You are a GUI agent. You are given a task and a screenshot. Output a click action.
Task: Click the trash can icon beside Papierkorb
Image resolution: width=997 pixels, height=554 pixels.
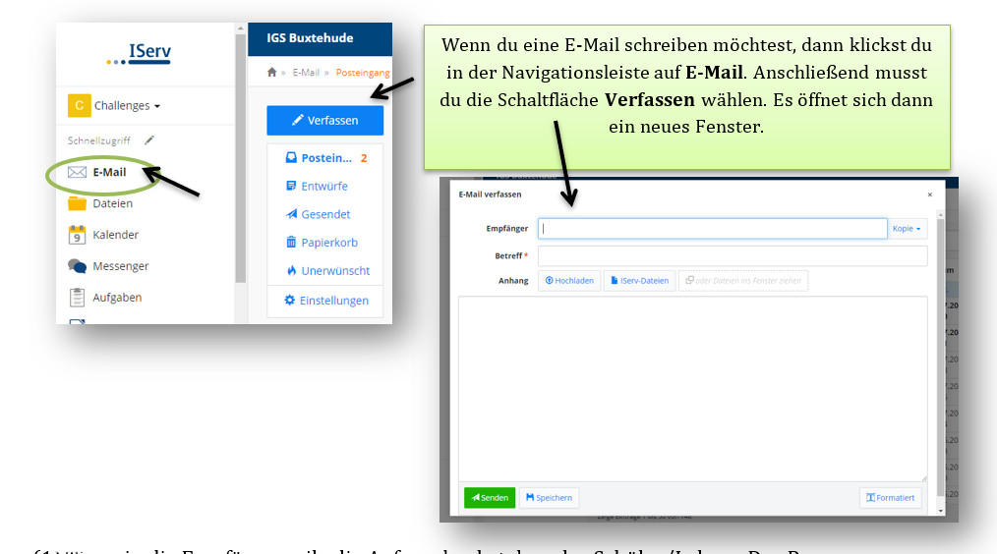click(x=291, y=242)
